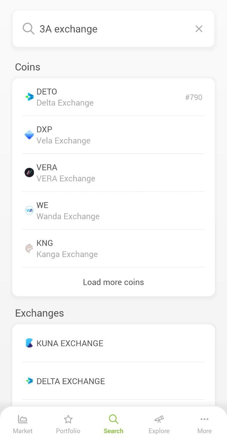Tap the Kanga Exchange KNG logo
Screen dimensions: 227x443
[29, 248]
